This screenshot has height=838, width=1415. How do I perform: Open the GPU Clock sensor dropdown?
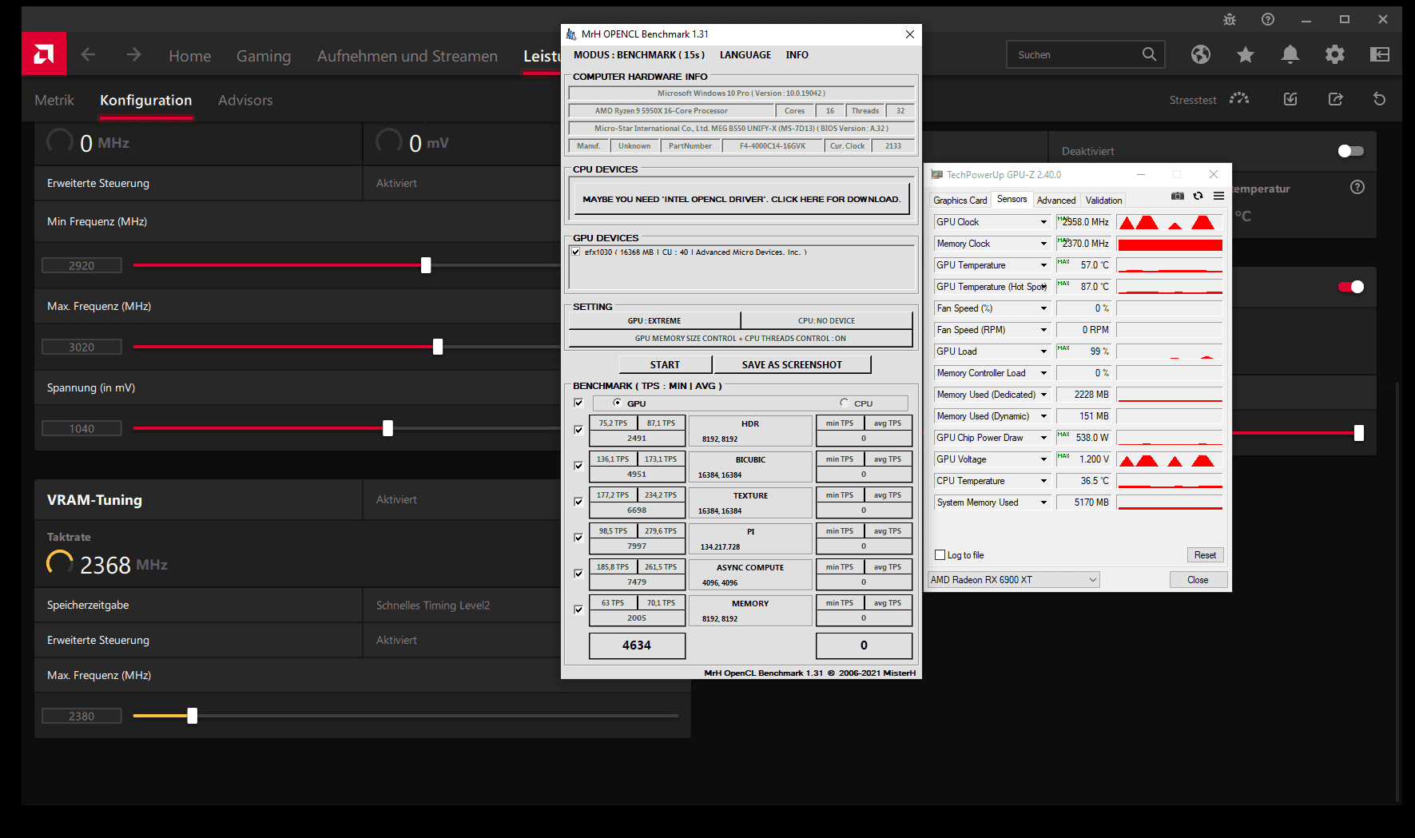1043,222
